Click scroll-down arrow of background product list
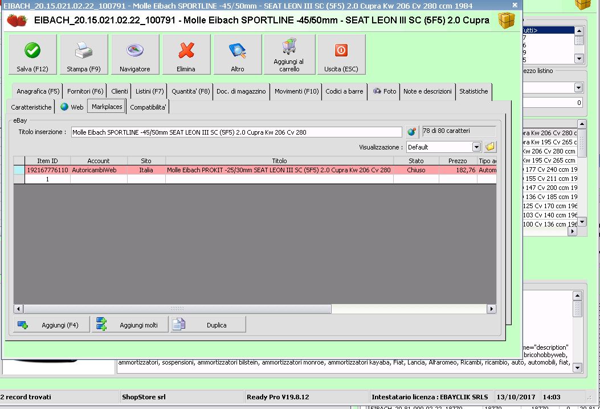This screenshot has height=409, width=600. [582, 222]
